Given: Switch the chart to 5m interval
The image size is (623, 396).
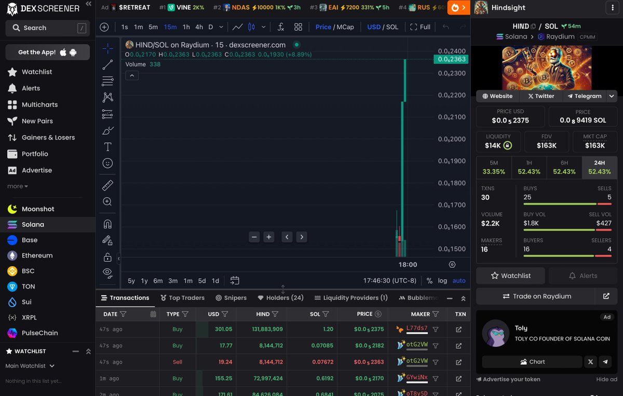Looking at the screenshot, I should tap(153, 27).
